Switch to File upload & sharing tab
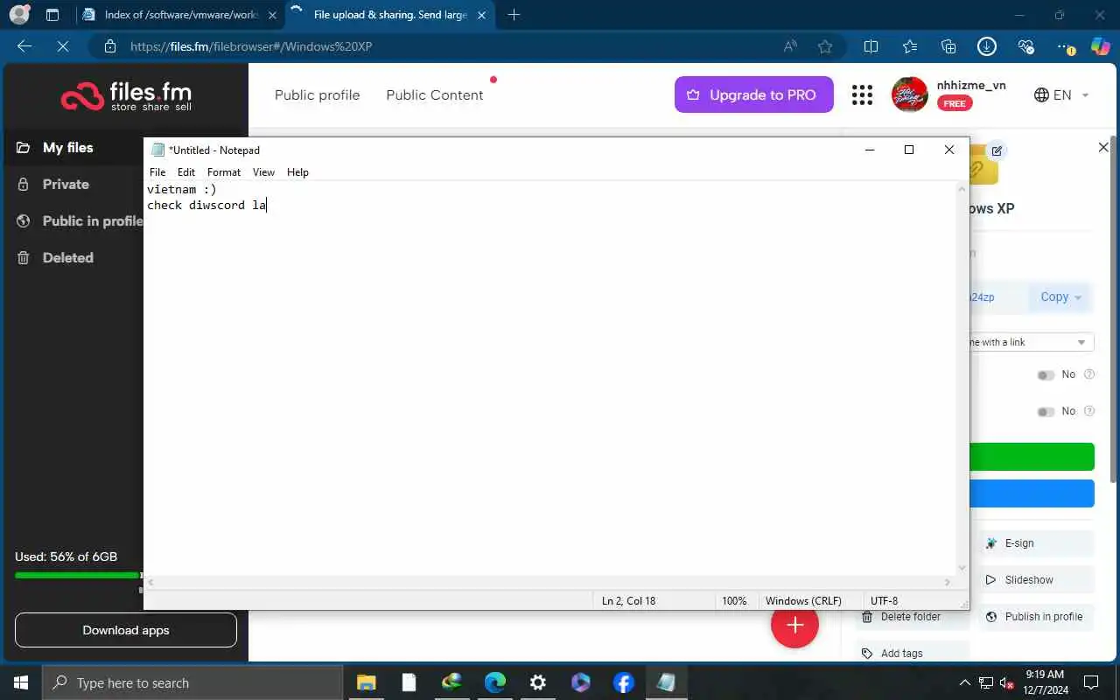Viewport: 1120px width, 700px height. coord(390,15)
